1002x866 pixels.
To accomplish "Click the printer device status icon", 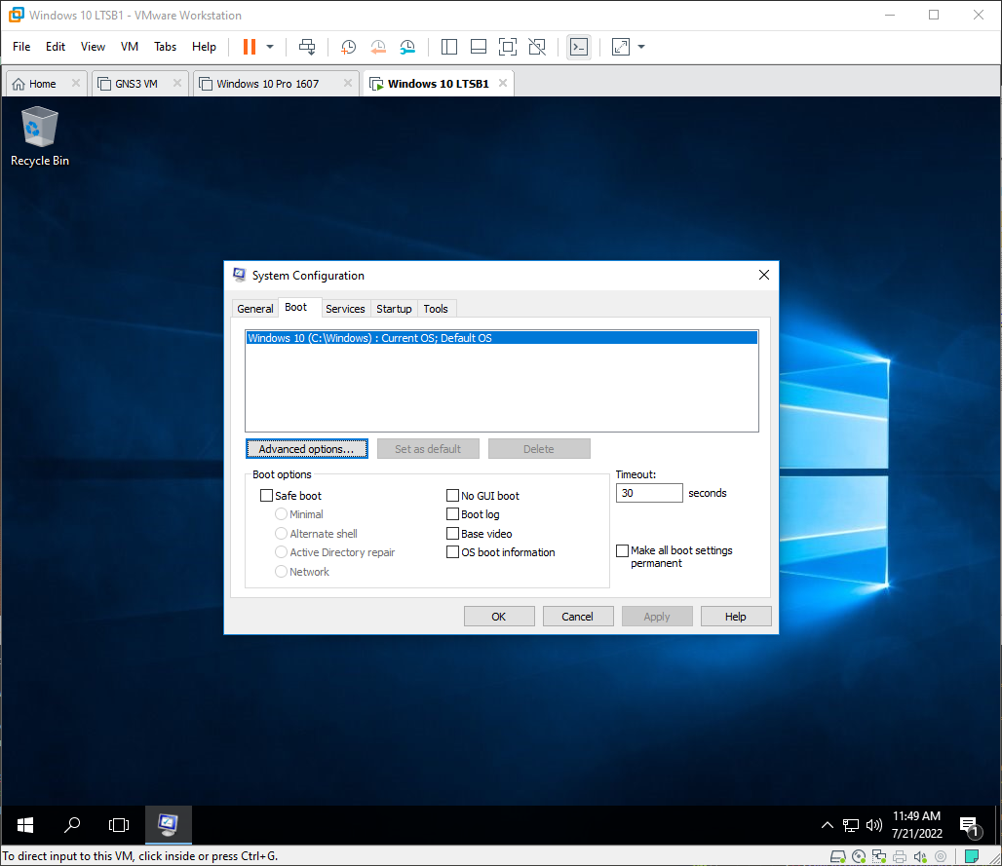I will point(900,856).
